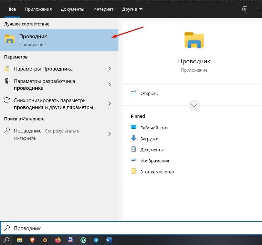Click the yellow icon beside Этот компьютер
The height and width of the screenshot is (245, 262).
pyautogui.click(x=134, y=171)
